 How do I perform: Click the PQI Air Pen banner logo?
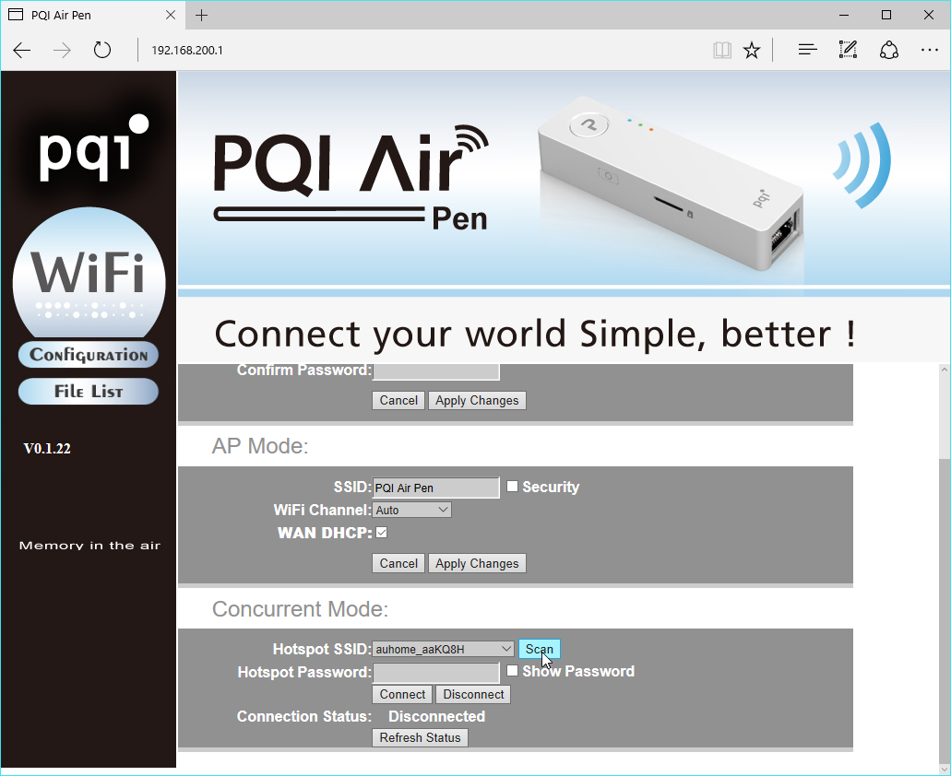[x=351, y=178]
